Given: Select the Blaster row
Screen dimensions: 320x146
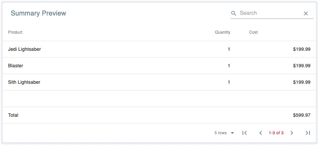Looking at the screenshot, I should point(15,66).
